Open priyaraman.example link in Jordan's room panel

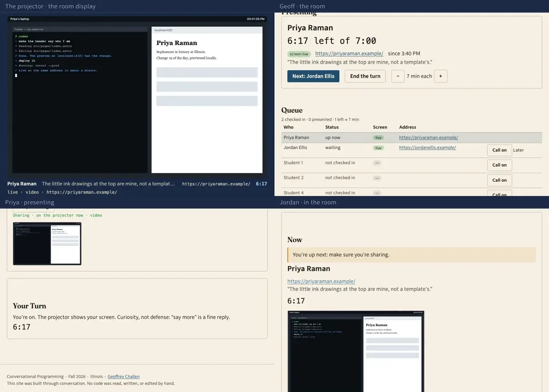[321, 281]
